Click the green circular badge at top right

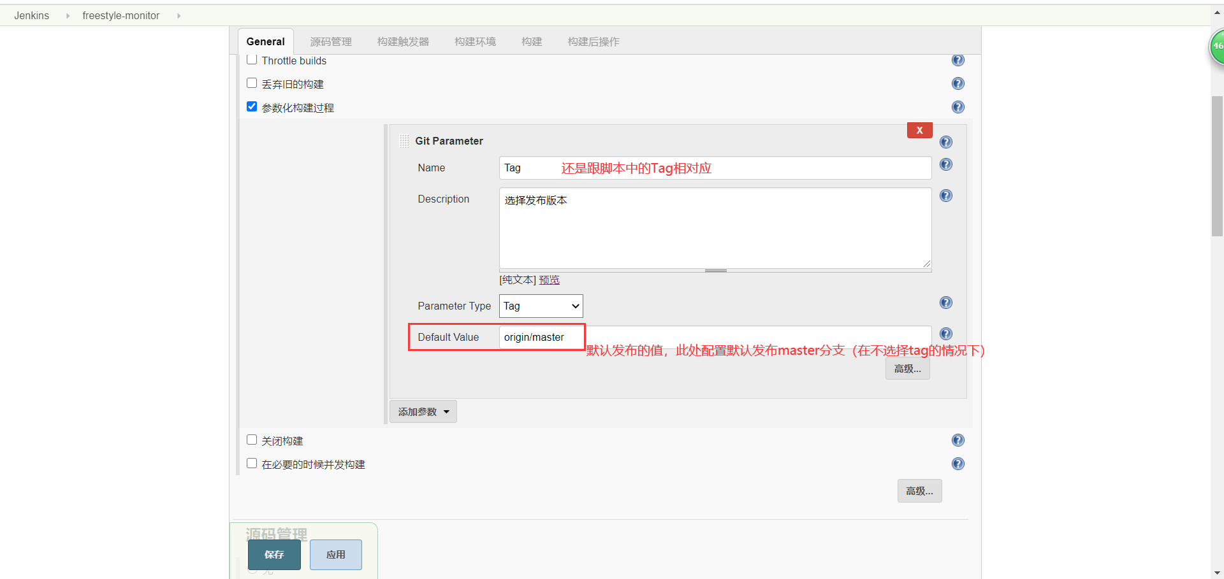click(1216, 46)
